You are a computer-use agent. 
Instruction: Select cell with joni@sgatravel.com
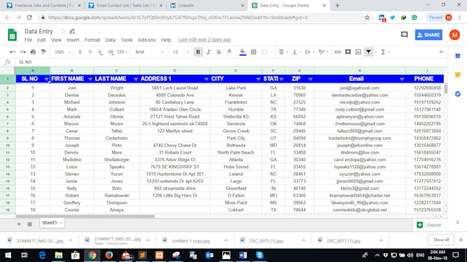click(359, 88)
